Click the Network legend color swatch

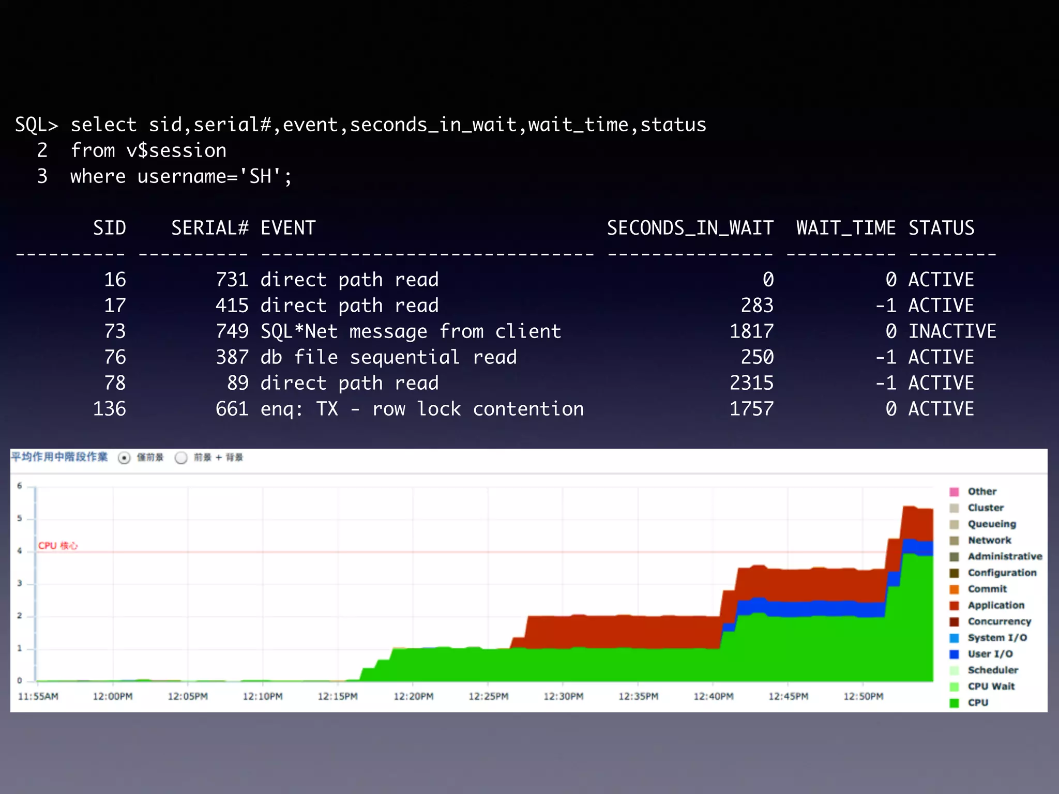coord(954,540)
